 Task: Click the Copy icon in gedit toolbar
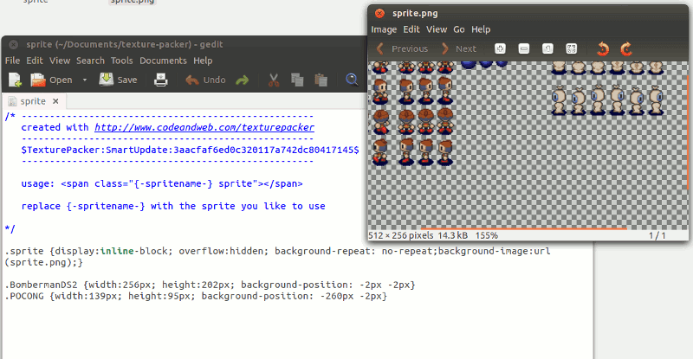click(x=297, y=80)
